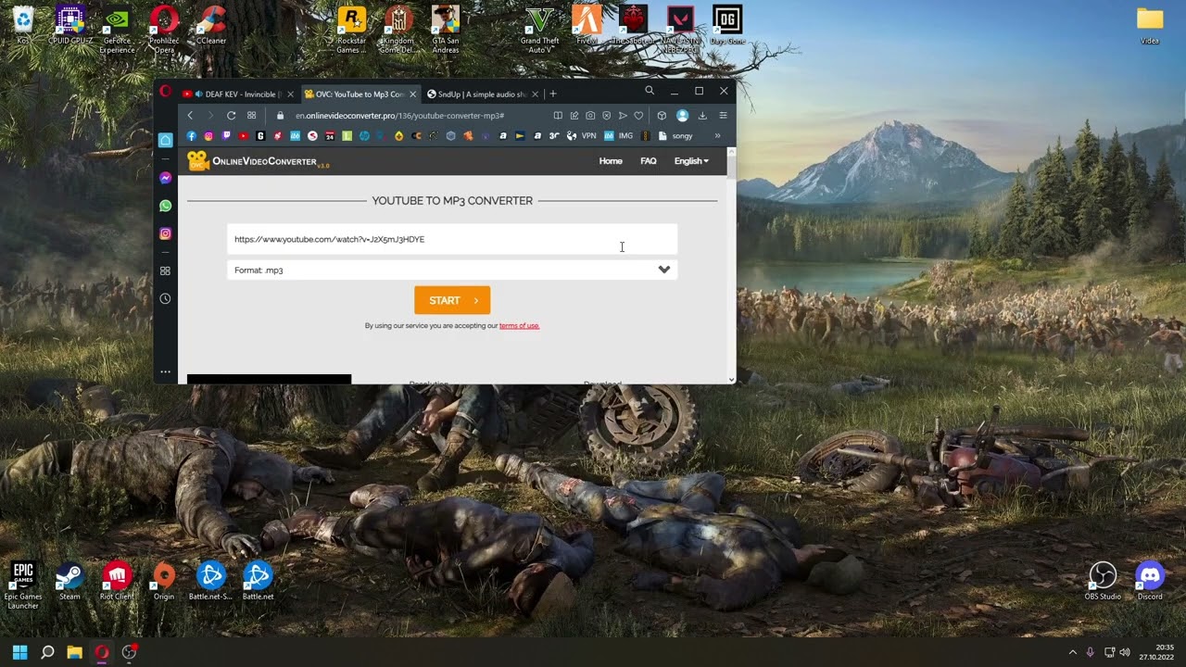1186x667 pixels.
Task: Select Steam desktop shortcut
Action: 69,582
